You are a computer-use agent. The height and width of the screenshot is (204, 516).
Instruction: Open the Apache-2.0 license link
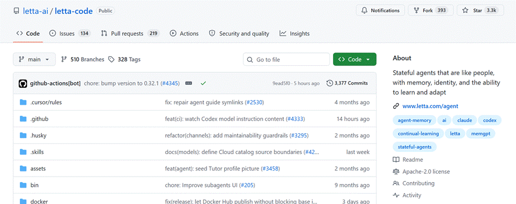[421, 172]
